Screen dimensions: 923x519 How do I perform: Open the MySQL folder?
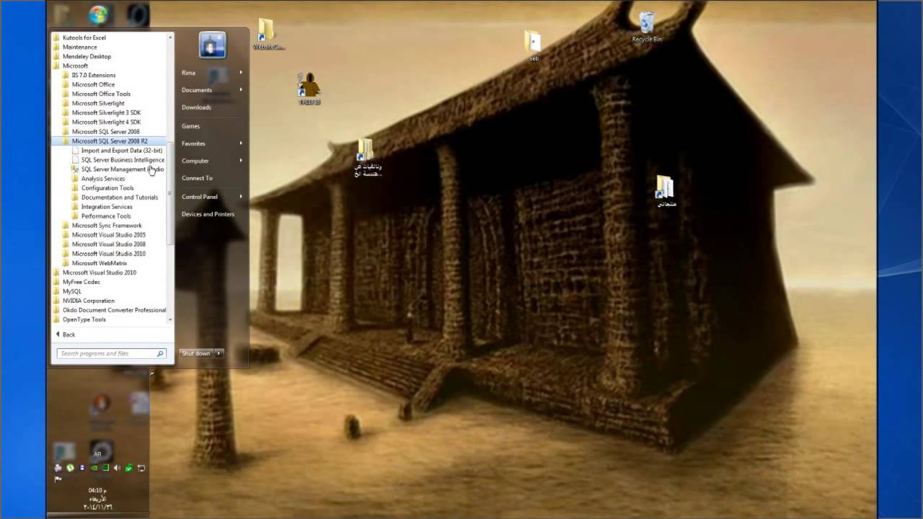pyautogui.click(x=67, y=291)
